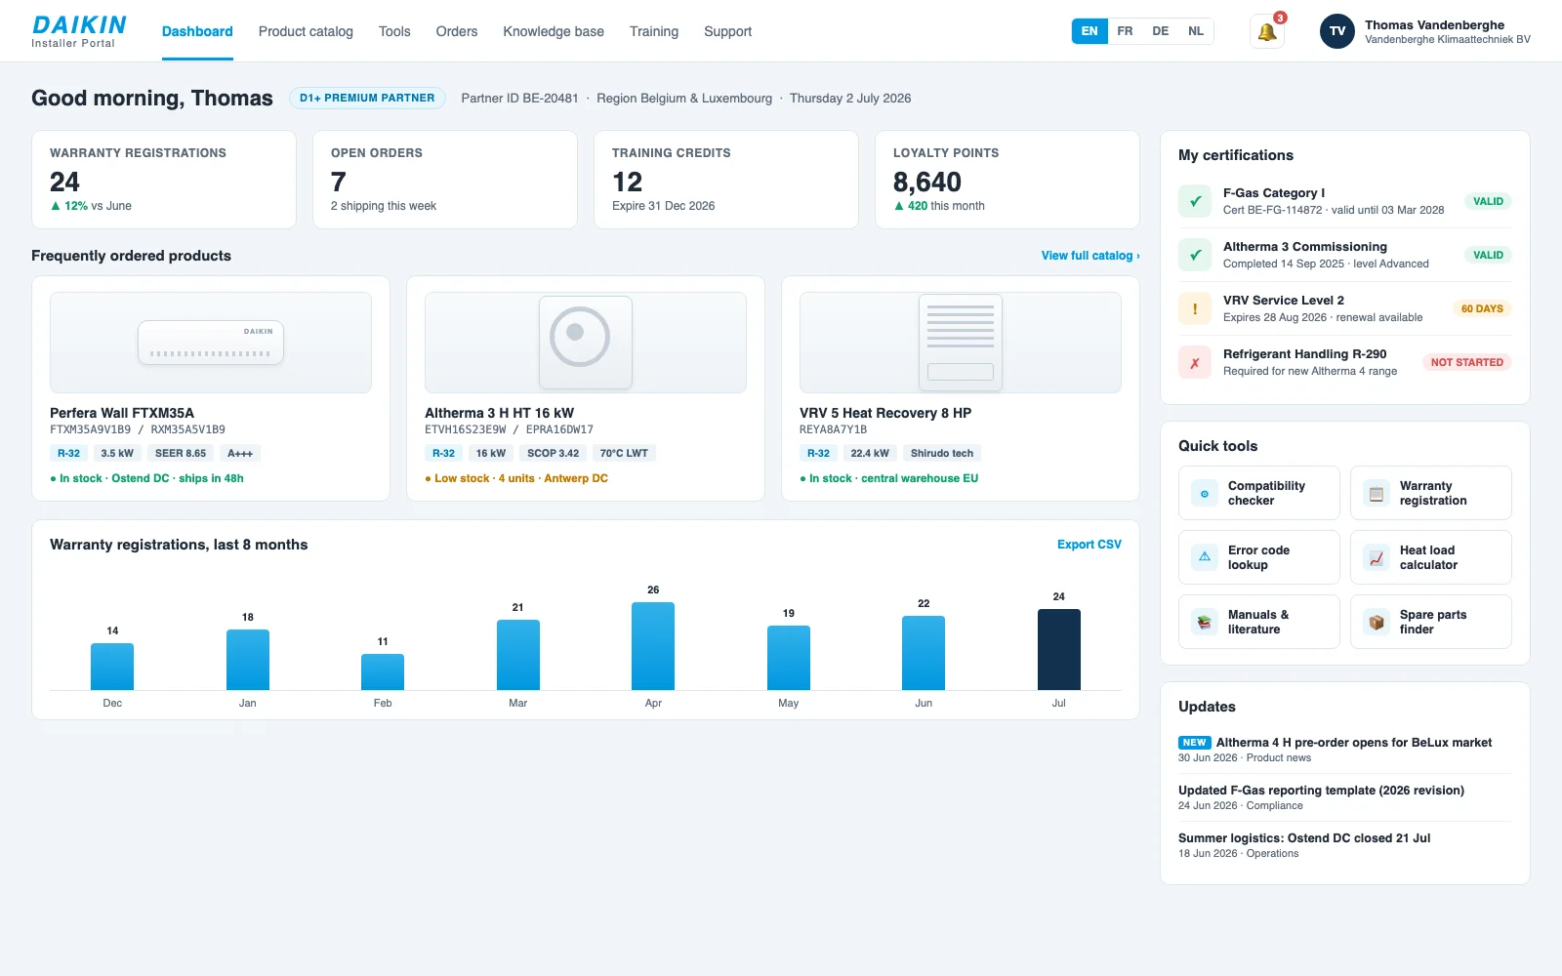This screenshot has width=1562, height=976.
Task: Click the Altherma 3 H HT product image
Action: click(586, 343)
